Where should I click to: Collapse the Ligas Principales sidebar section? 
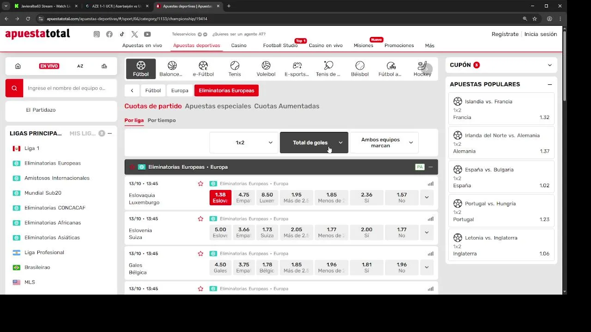pyautogui.click(x=109, y=133)
